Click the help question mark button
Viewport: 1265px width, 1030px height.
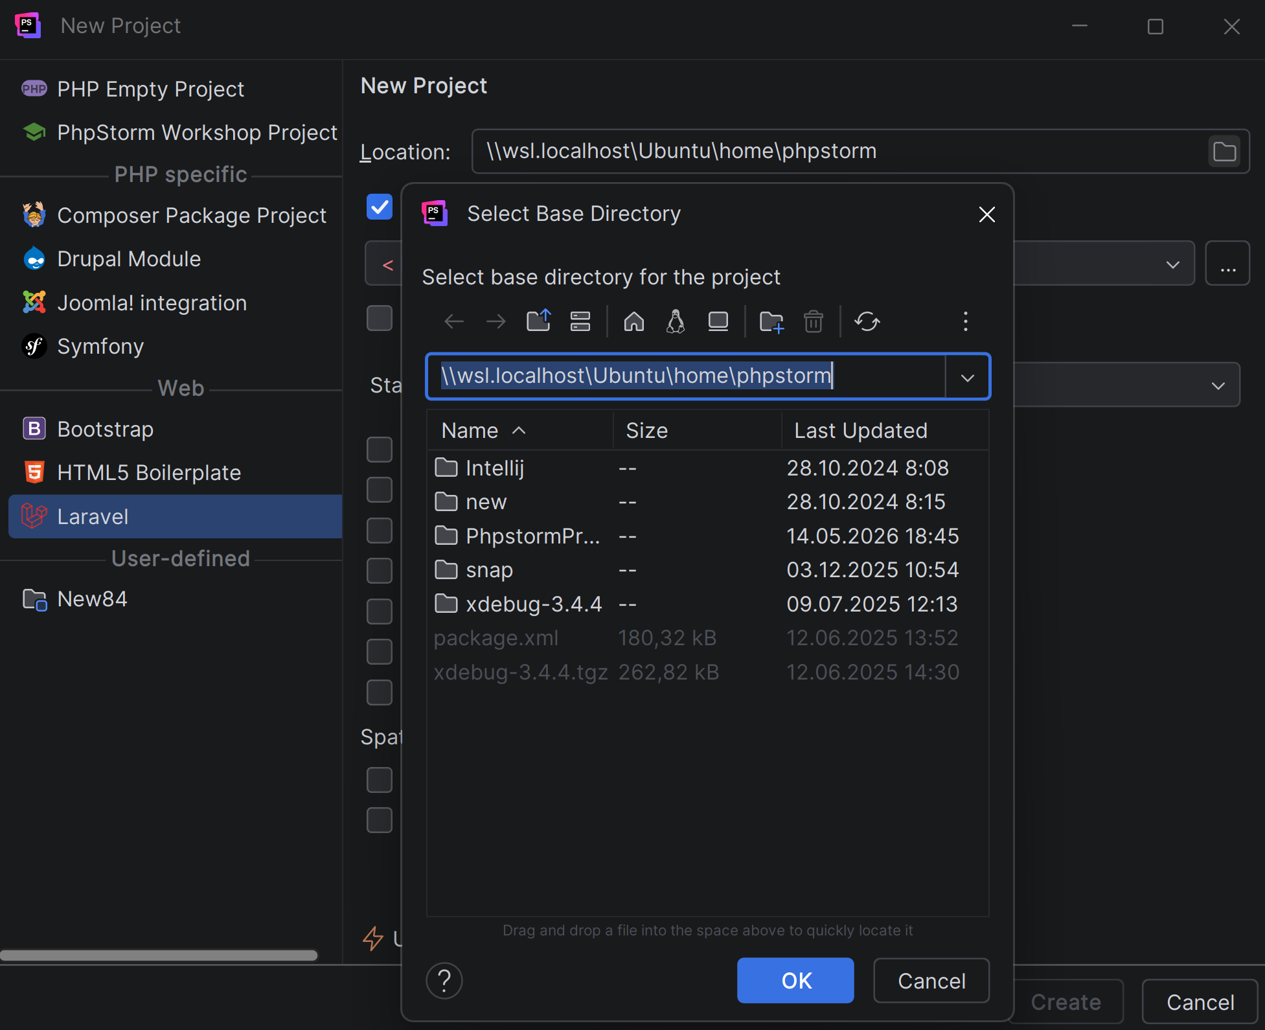(444, 981)
